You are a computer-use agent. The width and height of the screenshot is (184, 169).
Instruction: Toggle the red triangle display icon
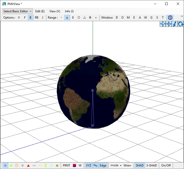[x=28, y=165]
